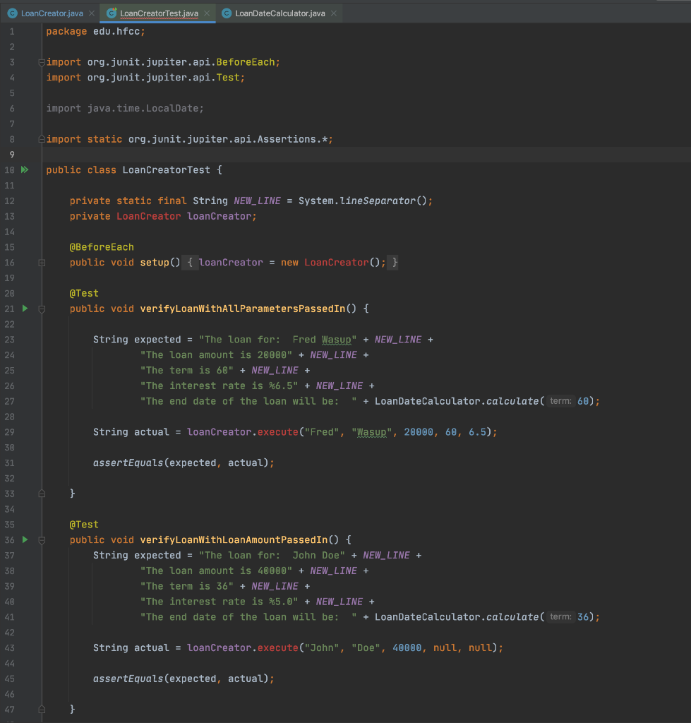The width and height of the screenshot is (691, 723).
Task: Click the term: 36 parameter hint inlay
Action: coord(560,616)
